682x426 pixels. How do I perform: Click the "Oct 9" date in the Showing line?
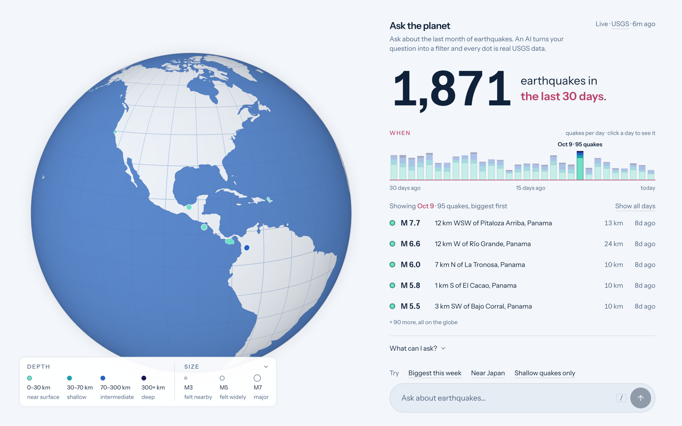[425, 206]
